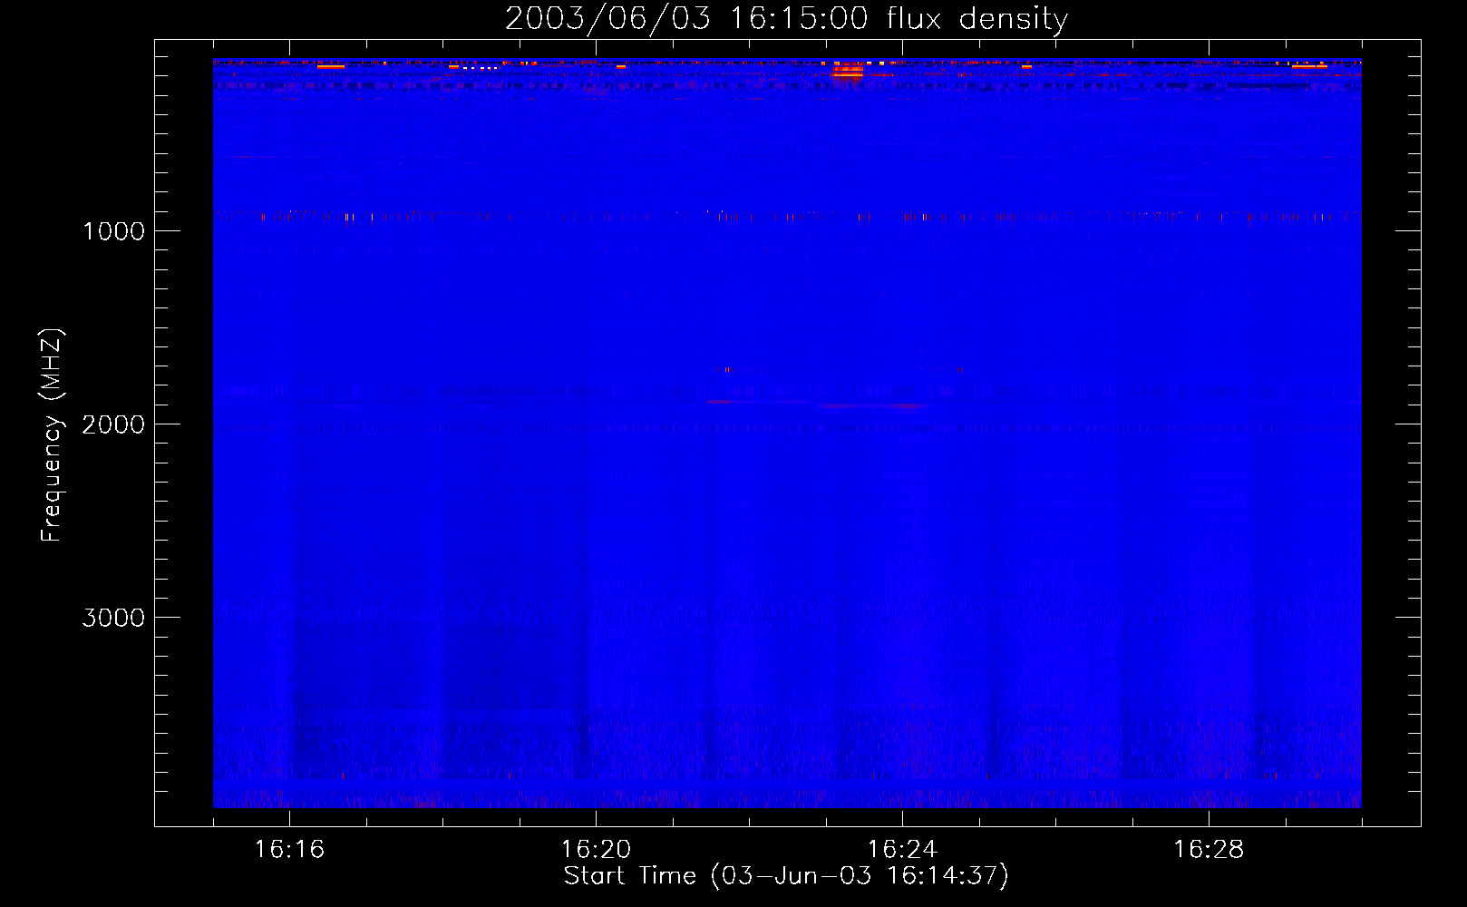Screen dimensions: 1467x907
Task: Click the plot title '2003/06/03 16:15:00 flux density'
Action: click(x=786, y=19)
